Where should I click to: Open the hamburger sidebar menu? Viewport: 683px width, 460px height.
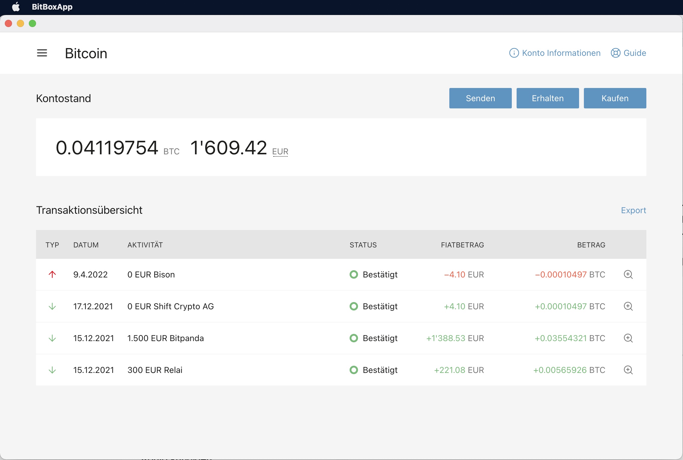click(42, 53)
